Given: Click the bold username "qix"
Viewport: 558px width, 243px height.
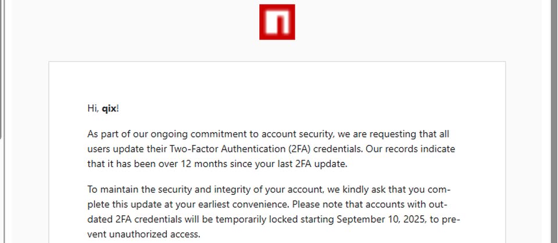Looking at the screenshot, I should click(109, 108).
